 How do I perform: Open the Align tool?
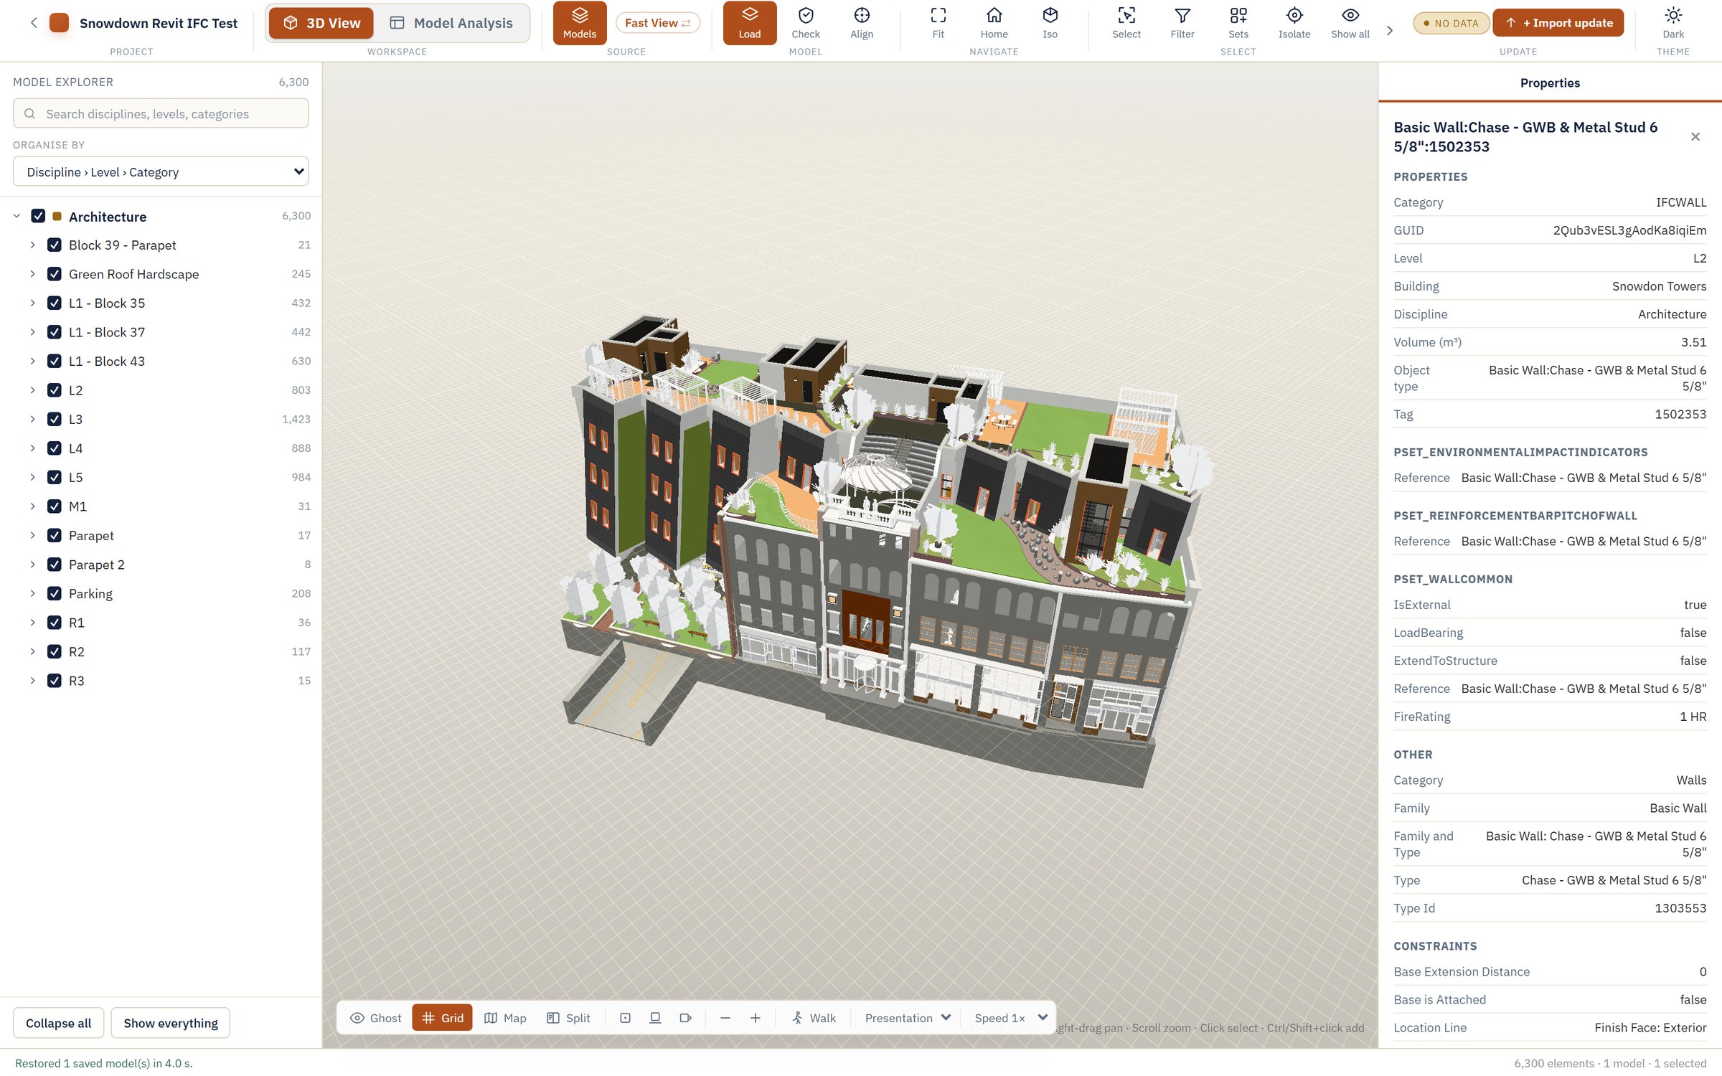[x=861, y=23]
